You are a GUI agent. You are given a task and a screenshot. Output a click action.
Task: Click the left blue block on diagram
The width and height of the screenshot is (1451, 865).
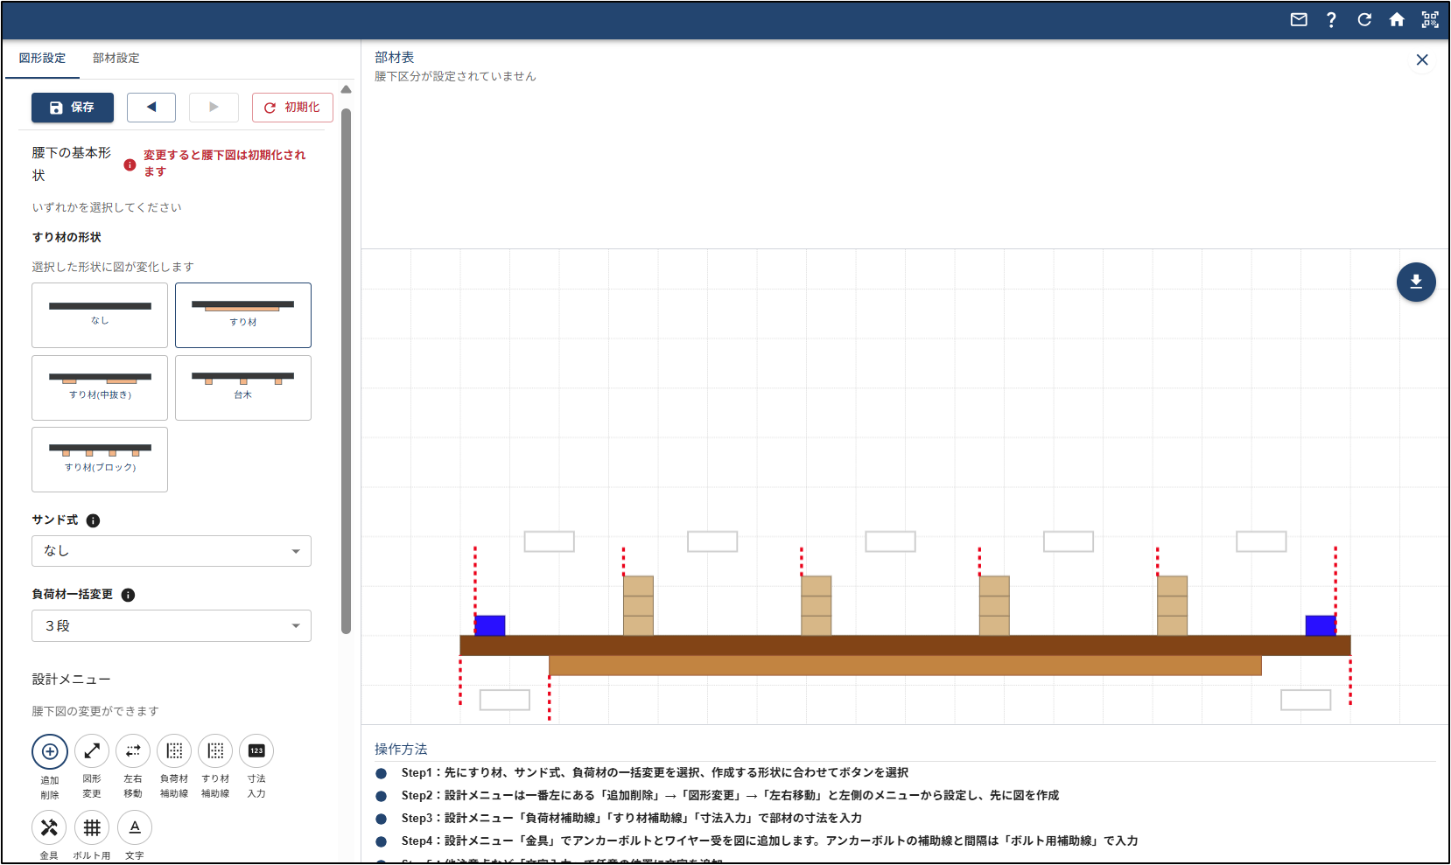coord(490,625)
